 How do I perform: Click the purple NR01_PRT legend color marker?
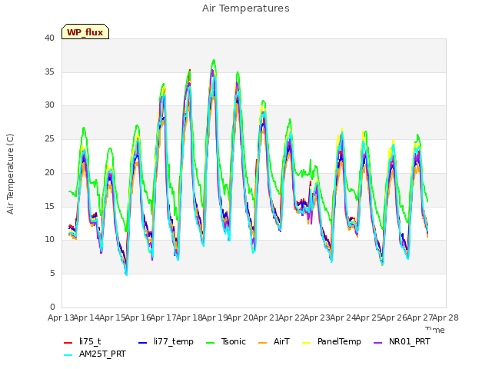(377, 343)
